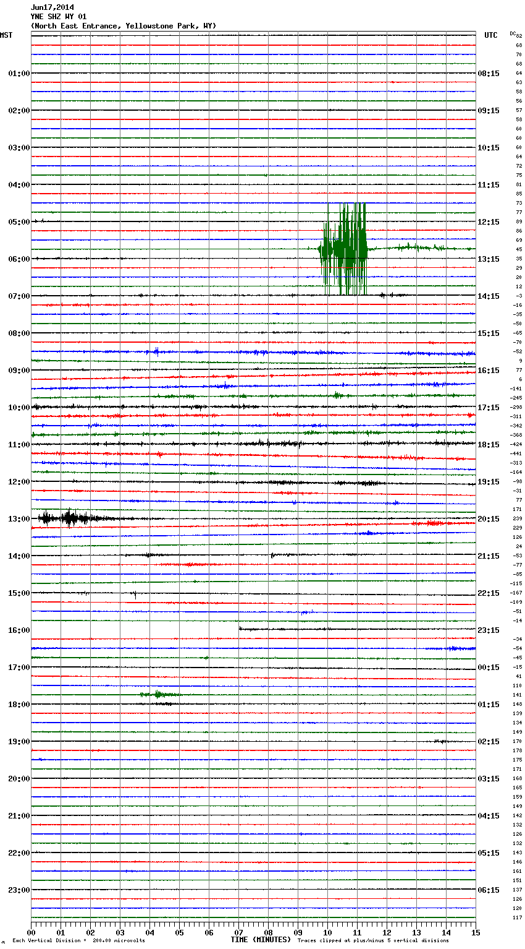Click the 12:15 UTC time label
Image resolution: width=525 pixels, height=949 pixels.
pos(489,222)
